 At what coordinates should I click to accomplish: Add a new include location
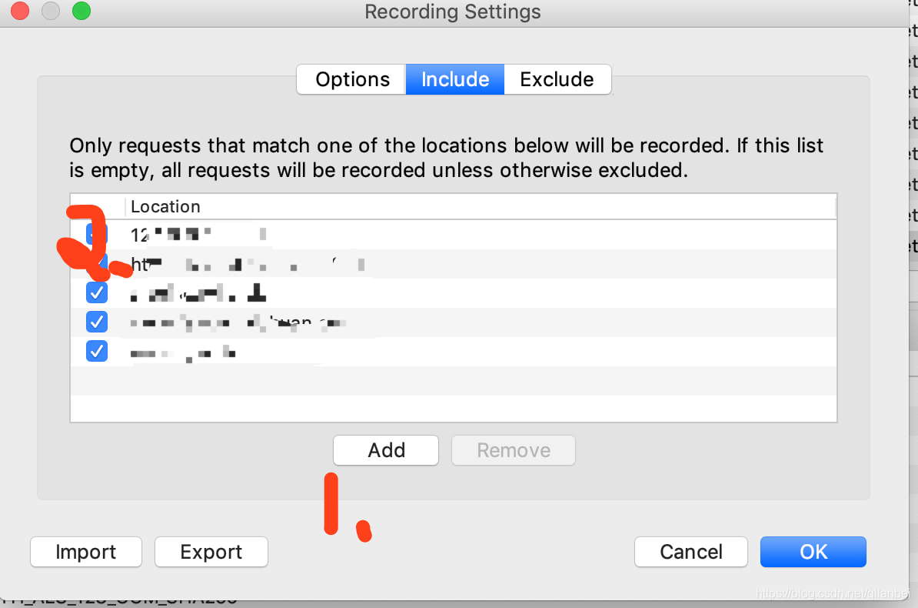coord(386,450)
